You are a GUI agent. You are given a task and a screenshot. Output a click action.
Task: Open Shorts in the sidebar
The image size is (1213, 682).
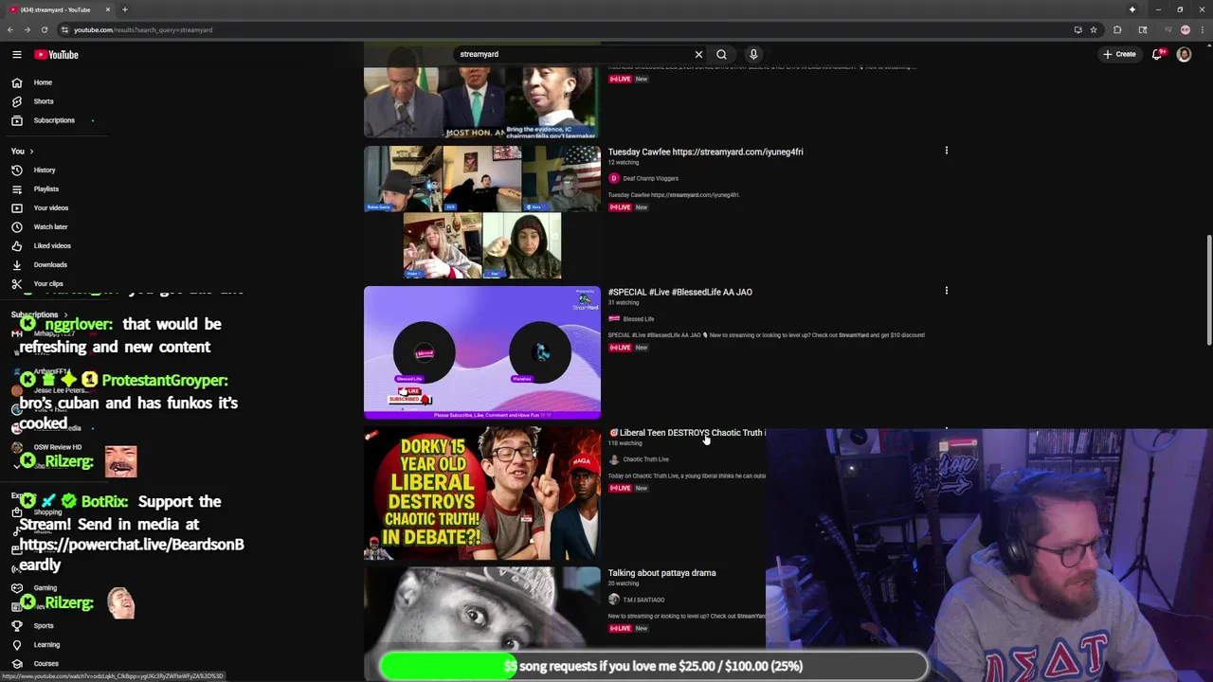[44, 101]
